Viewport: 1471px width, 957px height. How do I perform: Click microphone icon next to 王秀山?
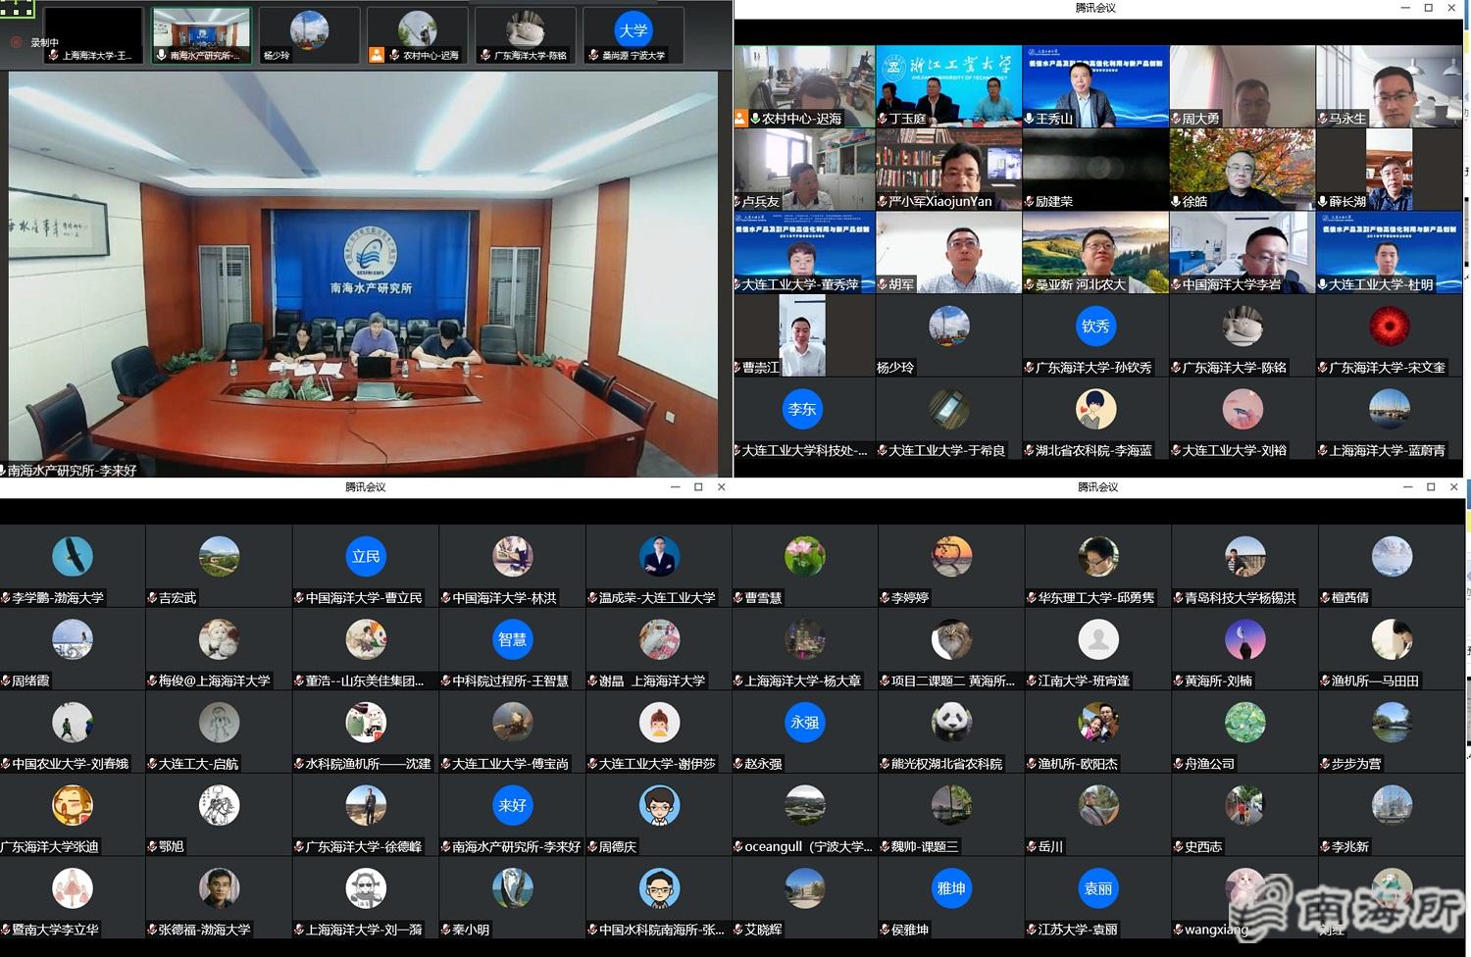pyautogui.click(x=1029, y=119)
